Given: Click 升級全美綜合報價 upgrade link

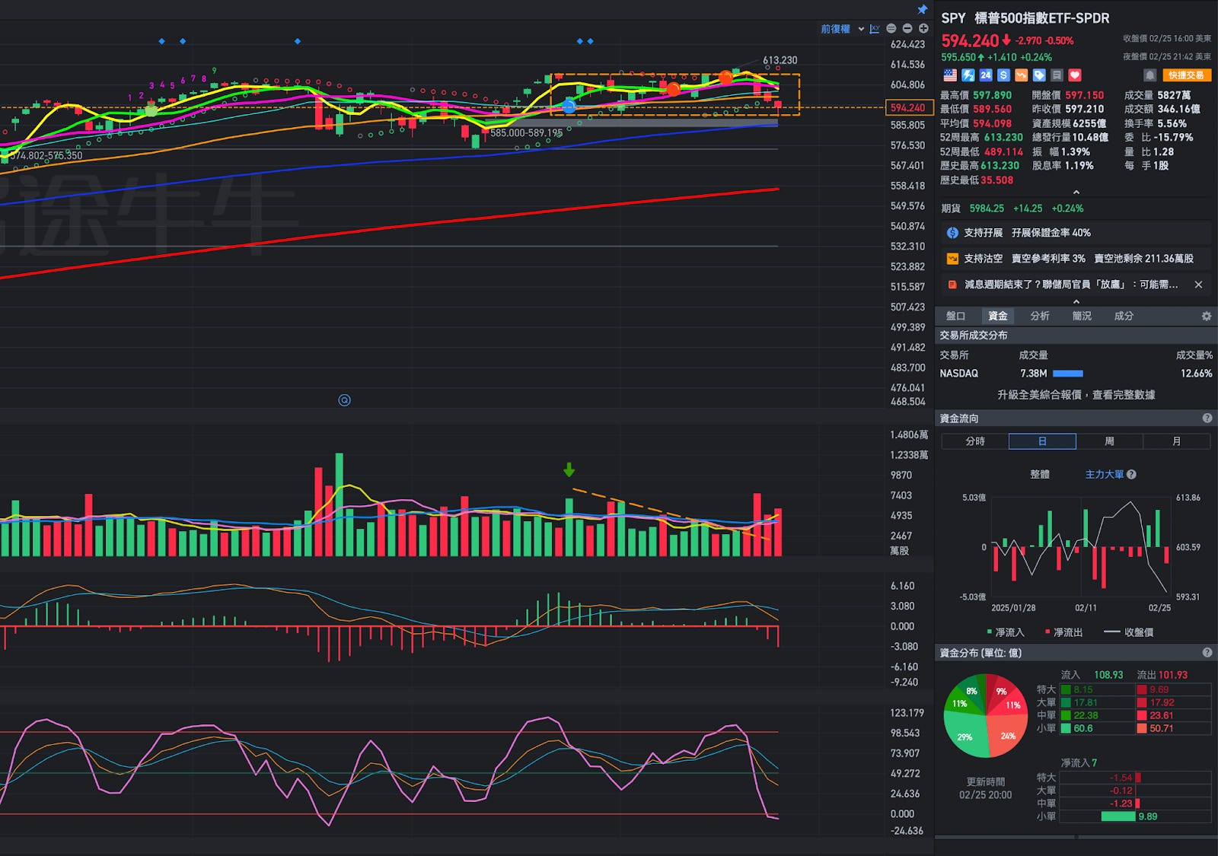Looking at the screenshot, I should (x=1076, y=395).
